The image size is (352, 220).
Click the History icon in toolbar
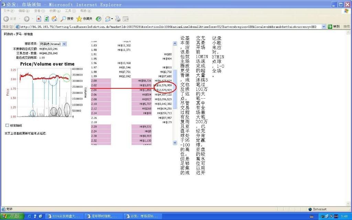point(99,19)
